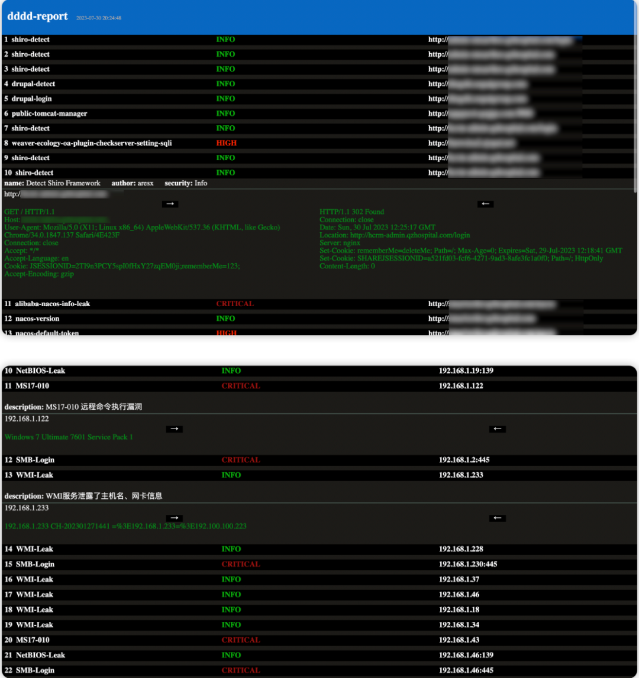Expand row 17 WMI-Leak
The width and height of the screenshot is (639, 678).
coord(319,595)
